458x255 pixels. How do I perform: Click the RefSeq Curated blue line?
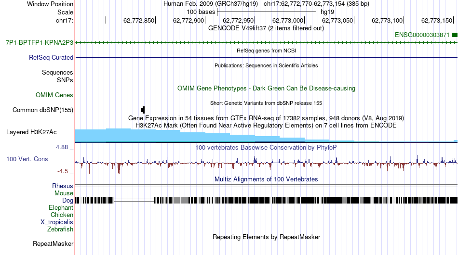[267, 57]
